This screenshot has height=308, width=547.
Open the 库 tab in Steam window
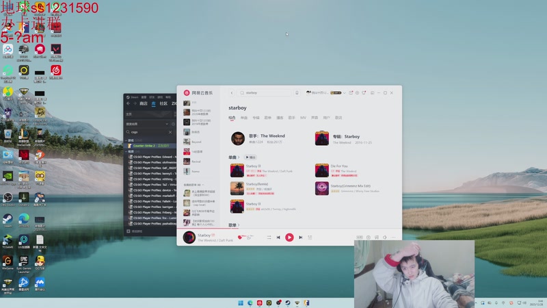pyautogui.click(x=153, y=104)
